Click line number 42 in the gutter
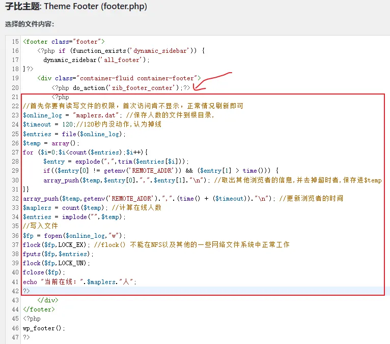Screen dimensions: 390x344 [15, 291]
